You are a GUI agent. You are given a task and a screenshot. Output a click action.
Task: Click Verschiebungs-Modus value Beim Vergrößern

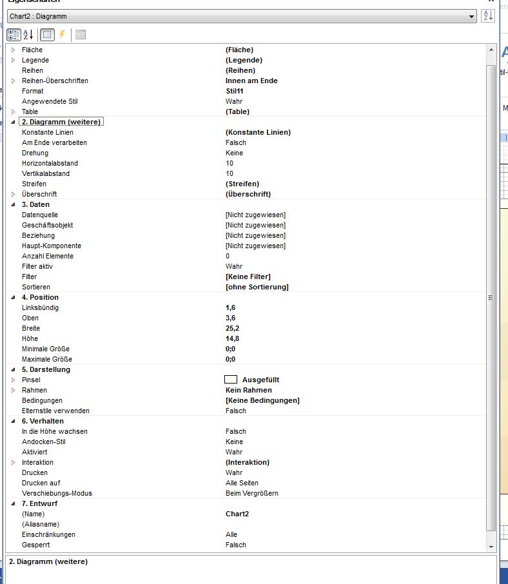point(252,494)
